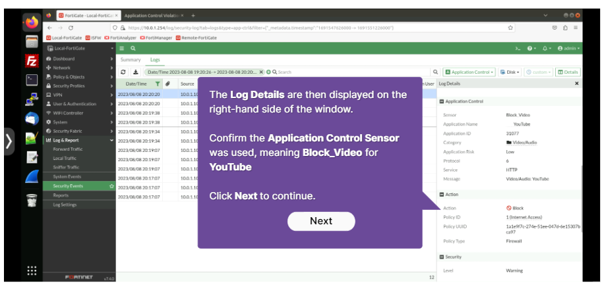
Task: Open the admin user menu
Action: pyautogui.click(x=568, y=49)
